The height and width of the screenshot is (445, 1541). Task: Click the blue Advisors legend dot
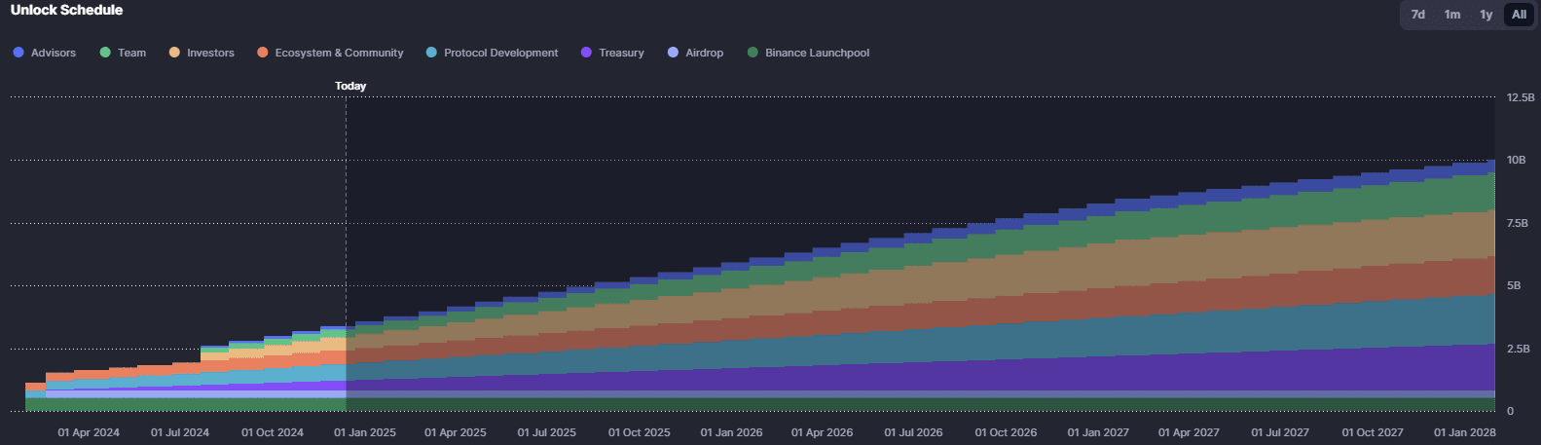[x=18, y=53]
